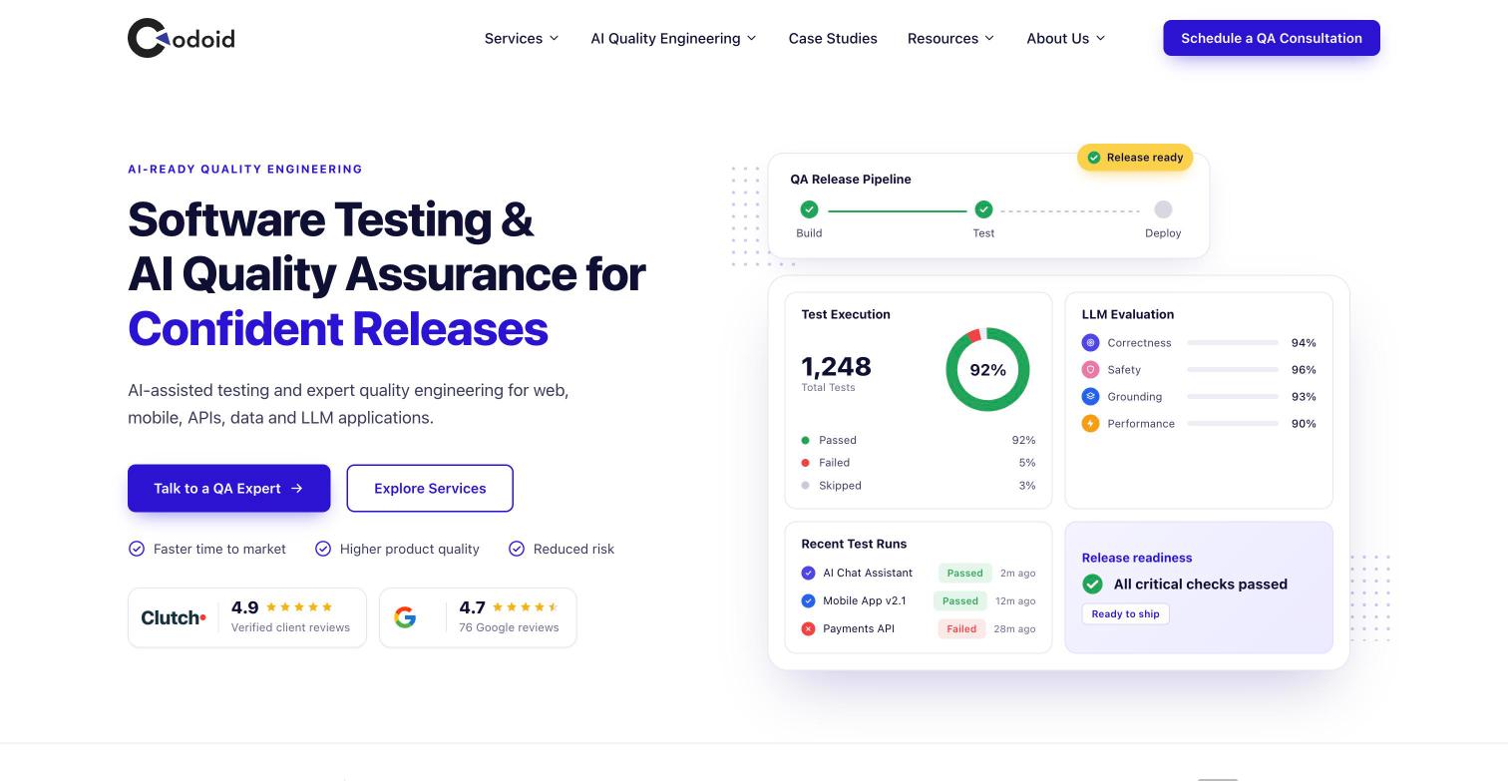
Task: Click the Test stage green check
Action: tap(983, 209)
